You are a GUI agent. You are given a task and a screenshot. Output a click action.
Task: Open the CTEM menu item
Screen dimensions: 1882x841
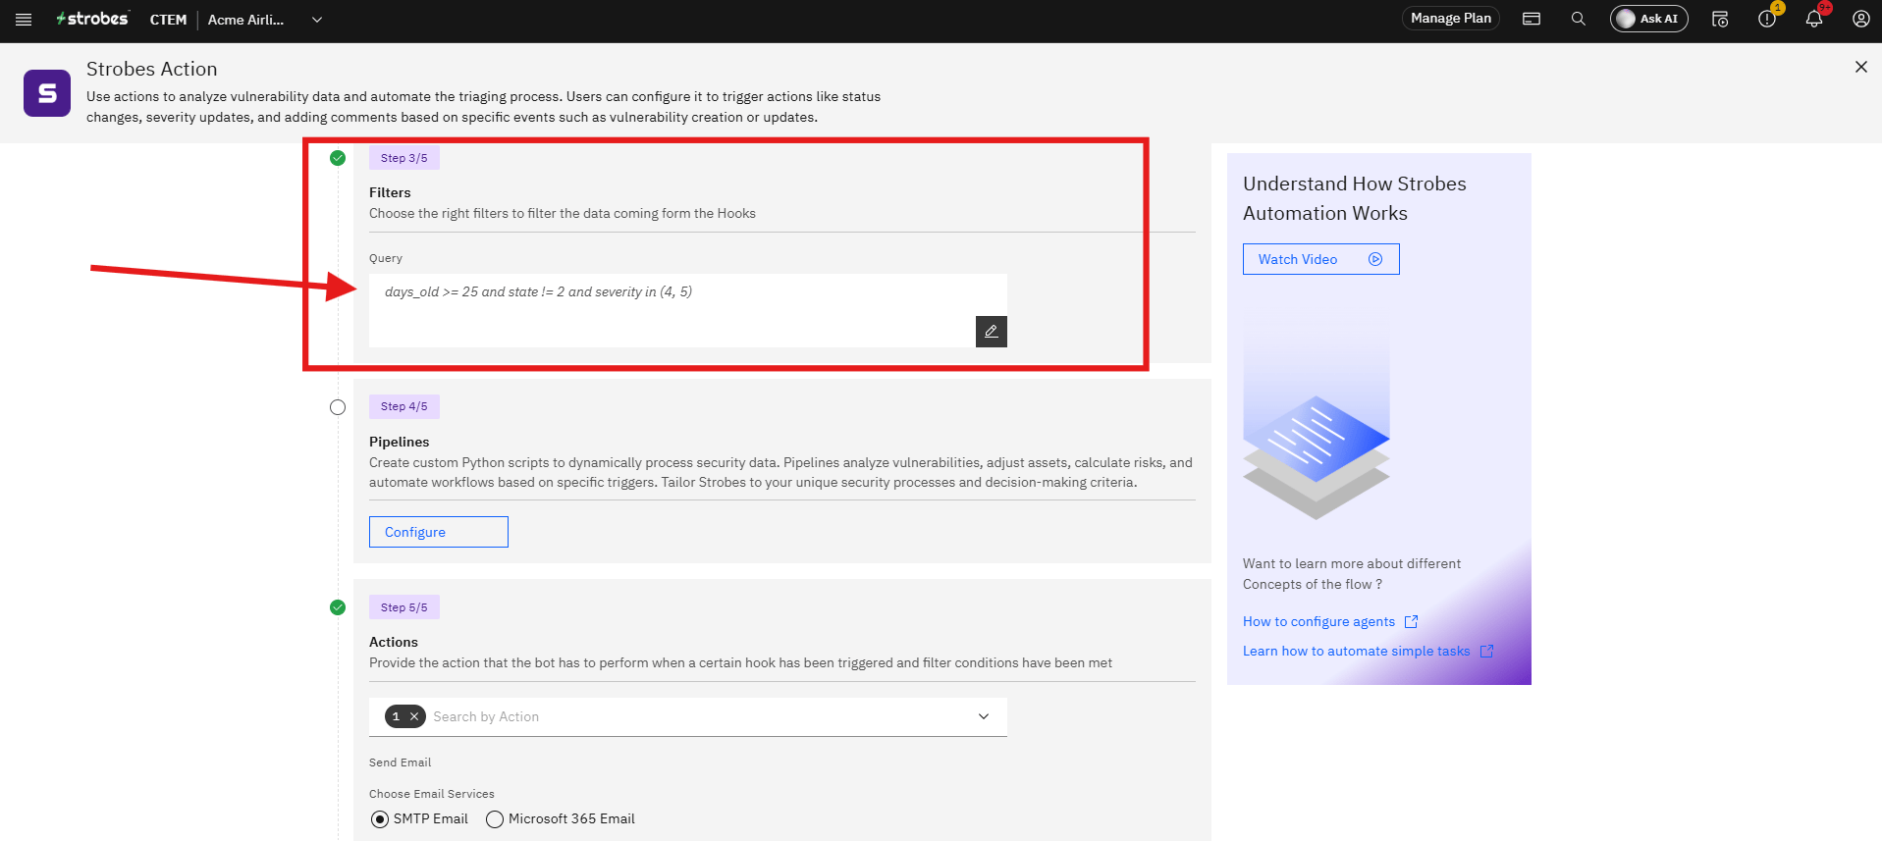168,20
